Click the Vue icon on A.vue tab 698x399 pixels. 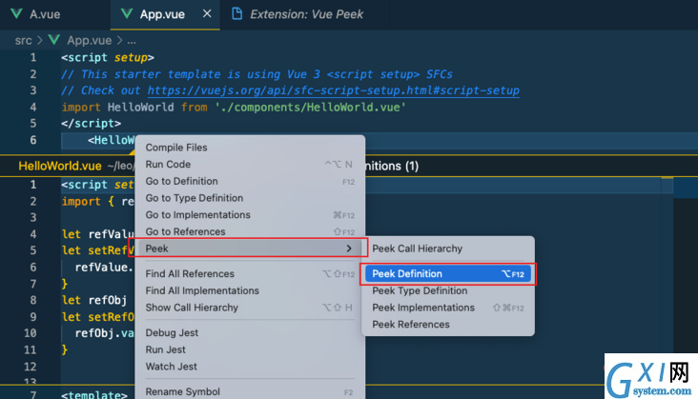[16, 14]
